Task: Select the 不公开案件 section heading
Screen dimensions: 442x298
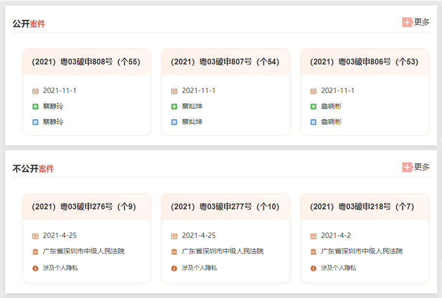Action: [33, 169]
